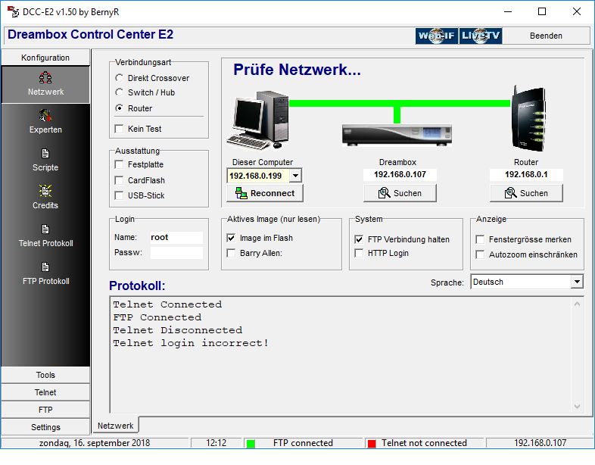Open the Konfiguration sidebar section
Viewport: 595px width, 465px height.
point(45,58)
